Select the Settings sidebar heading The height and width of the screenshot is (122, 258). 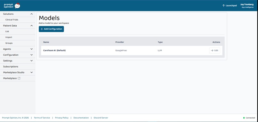point(8,61)
